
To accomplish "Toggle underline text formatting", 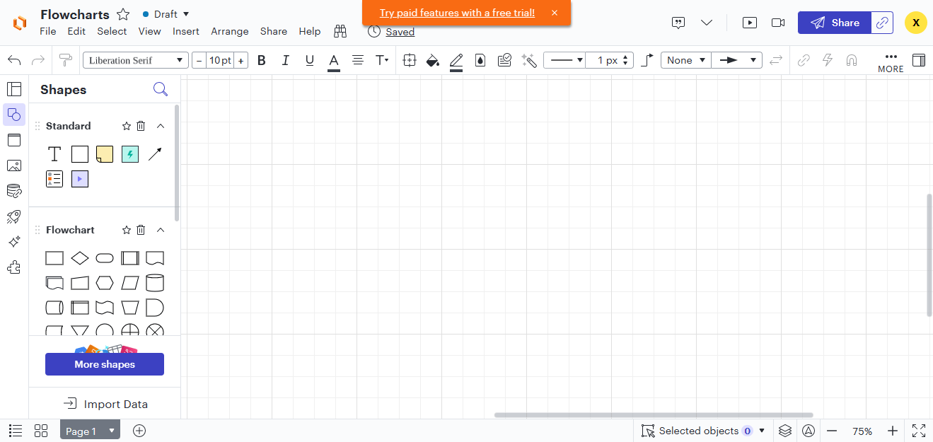I will coord(309,60).
